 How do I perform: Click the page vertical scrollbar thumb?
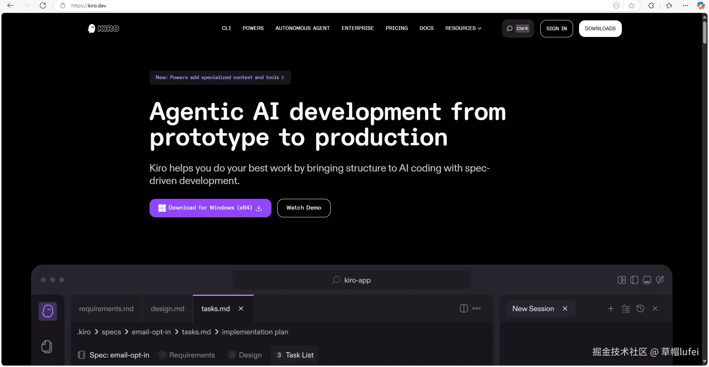tap(705, 33)
